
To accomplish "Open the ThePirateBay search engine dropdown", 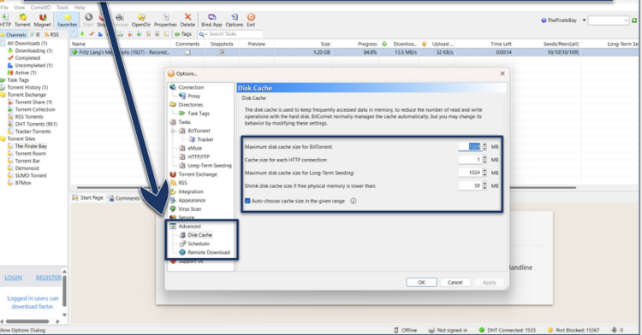I will pos(585,21).
